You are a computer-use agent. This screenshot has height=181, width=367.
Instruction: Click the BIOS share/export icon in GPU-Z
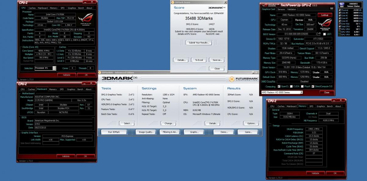[x=319, y=34]
